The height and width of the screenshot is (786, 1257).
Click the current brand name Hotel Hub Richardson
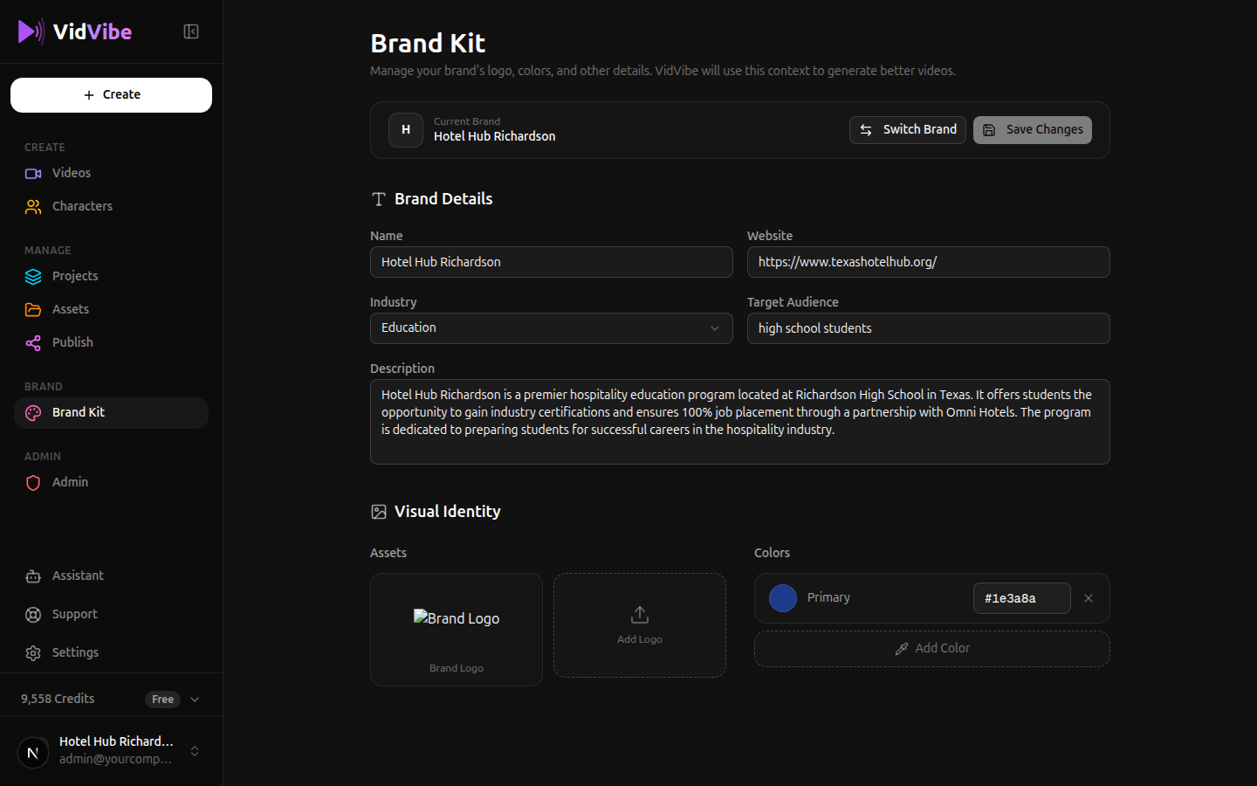point(494,136)
